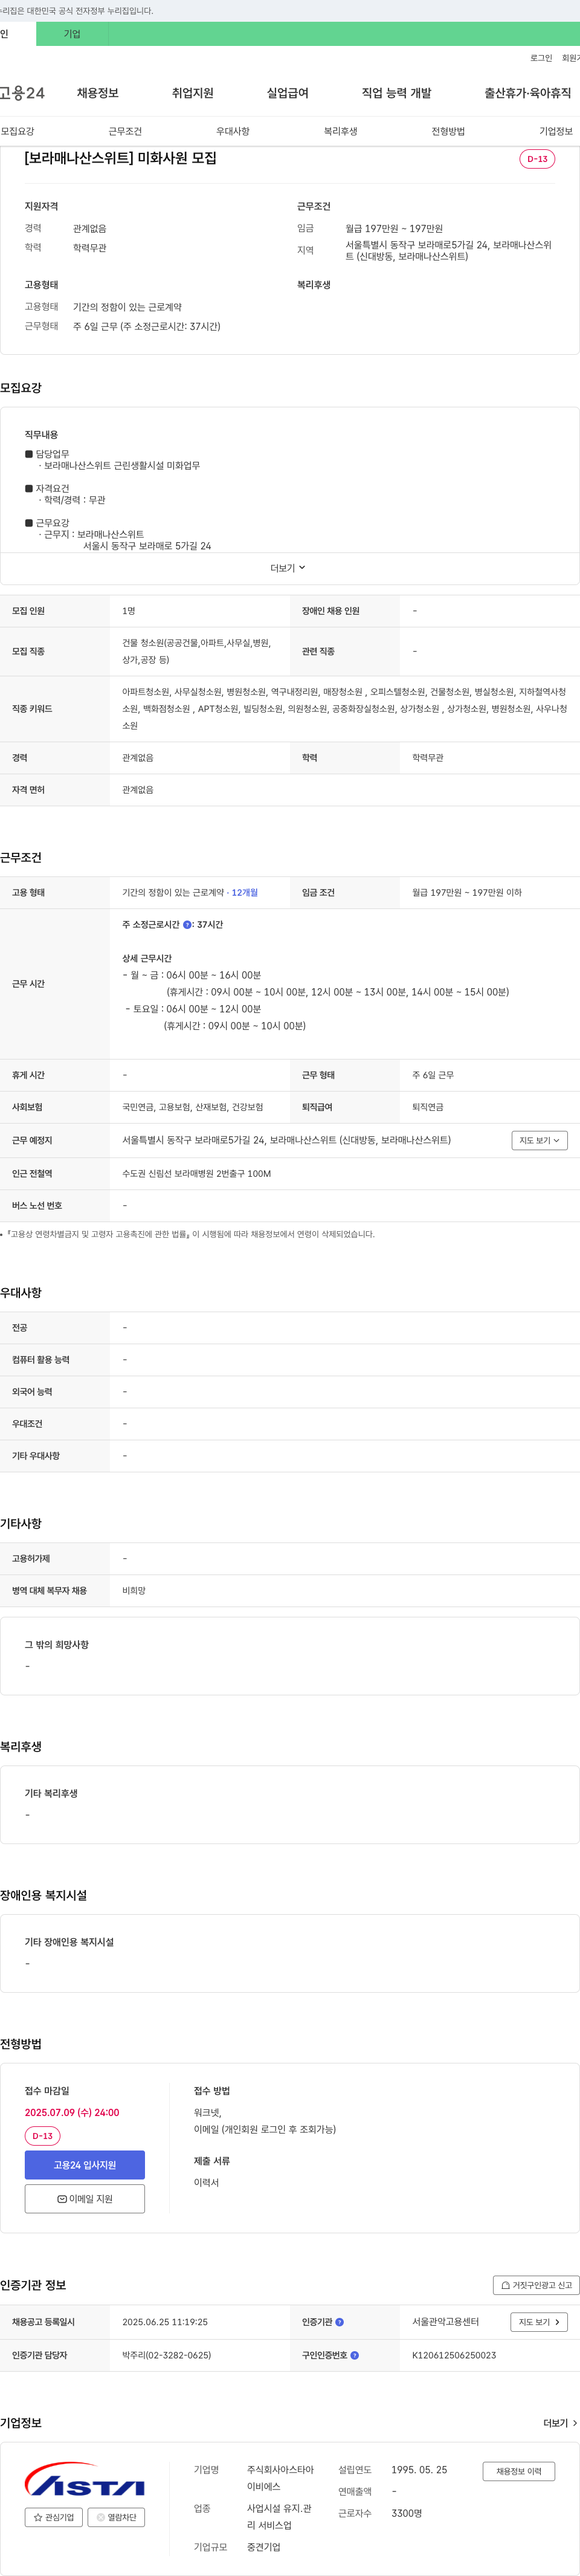Jump to 기업정보 section tab
The height and width of the screenshot is (2576, 580).
[x=556, y=131]
